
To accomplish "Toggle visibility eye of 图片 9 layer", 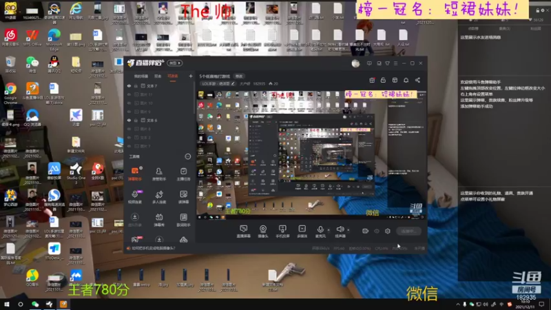I will [x=129, y=112].
